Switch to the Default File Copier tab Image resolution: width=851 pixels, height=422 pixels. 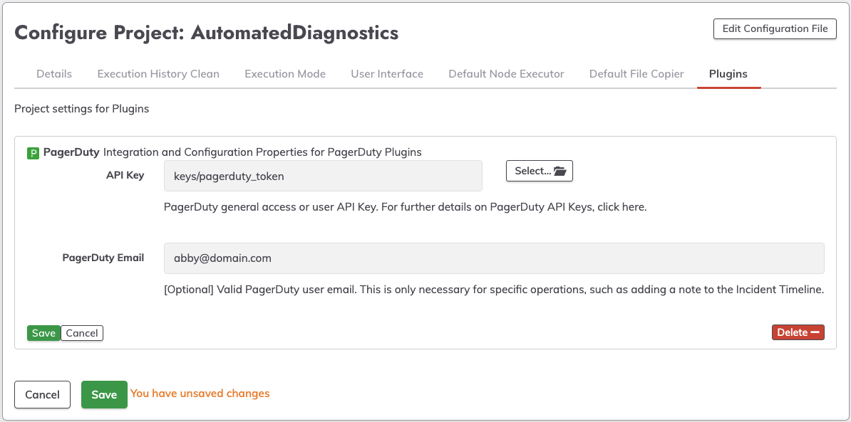click(x=636, y=74)
